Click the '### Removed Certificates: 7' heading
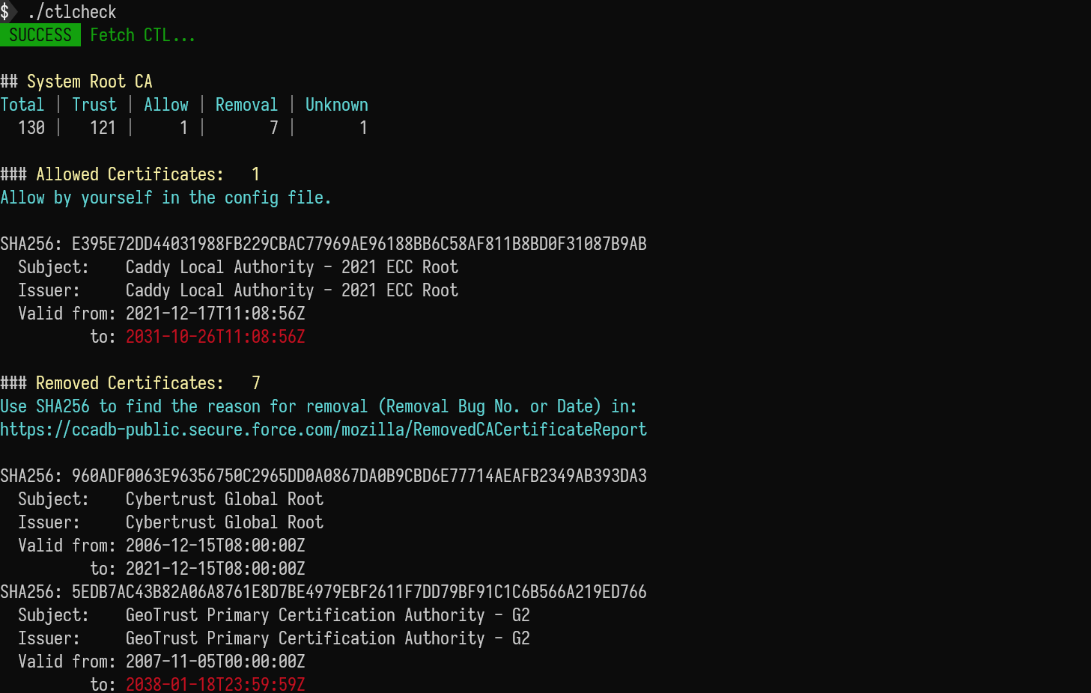This screenshot has height=693, width=1091. 130,383
